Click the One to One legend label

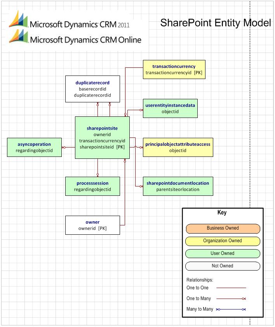[x=197, y=288]
